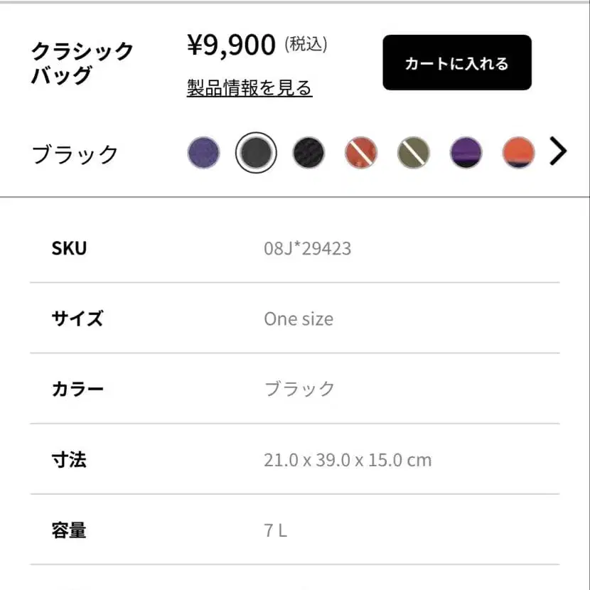Image resolution: width=590 pixels, height=590 pixels.
Task: Click the SKU row label
Action: (69, 248)
